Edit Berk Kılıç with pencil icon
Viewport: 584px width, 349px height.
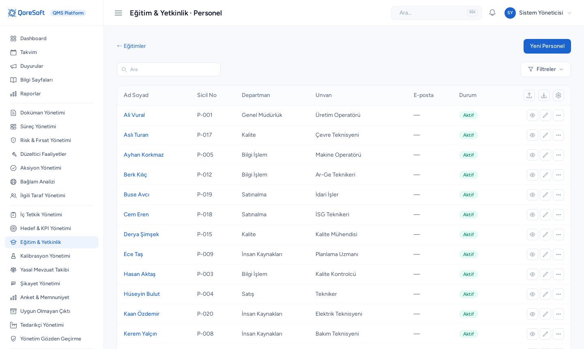click(545, 175)
